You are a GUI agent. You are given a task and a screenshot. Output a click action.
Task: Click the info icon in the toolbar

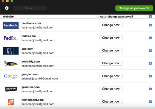(7, 8)
